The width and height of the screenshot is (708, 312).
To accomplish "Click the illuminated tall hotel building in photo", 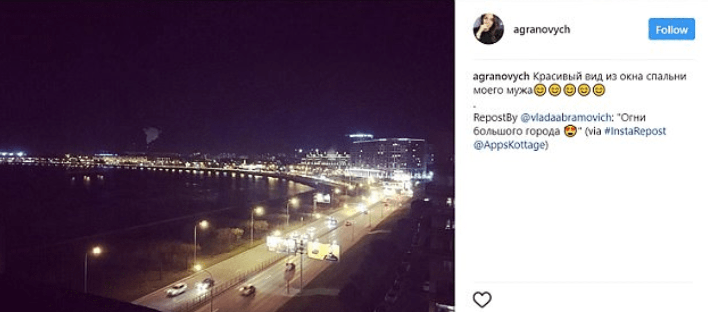I will (x=387, y=155).
